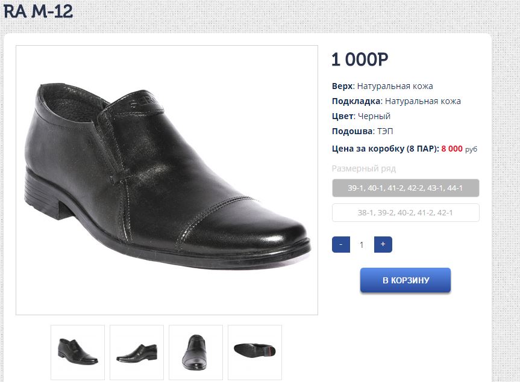Decrease quantity with the minus button

pyautogui.click(x=341, y=245)
